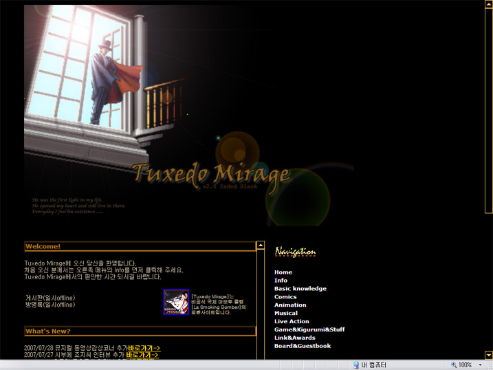Click the Tuxedo Mask banner thumbnail

coord(176,302)
